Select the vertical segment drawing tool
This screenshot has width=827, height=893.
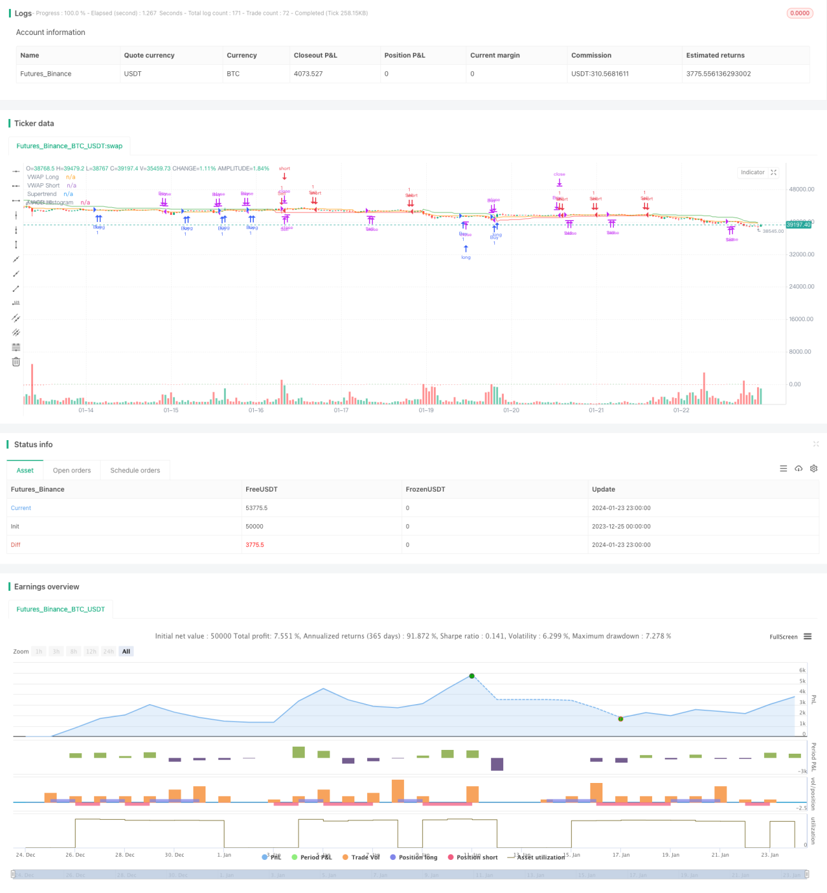point(16,244)
